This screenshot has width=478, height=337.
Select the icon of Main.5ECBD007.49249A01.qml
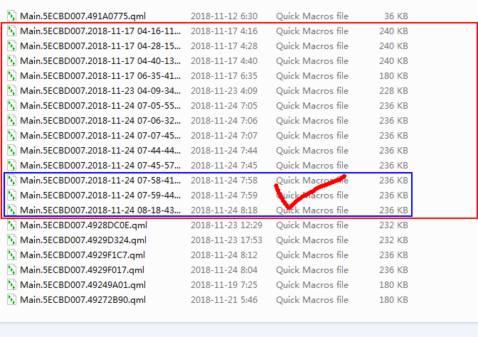11,284
